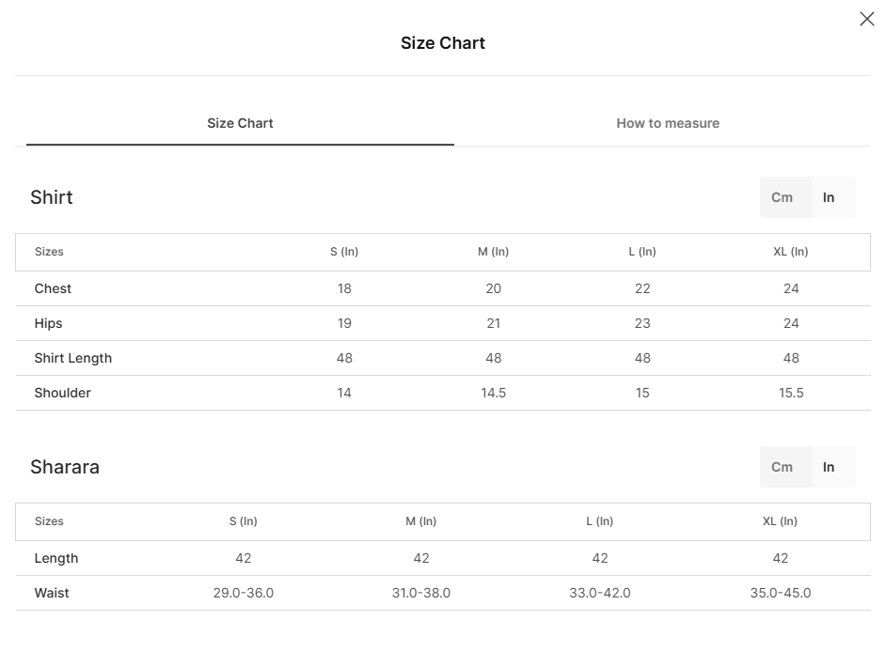Click the Sharara section heading

(x=65, y=467)
